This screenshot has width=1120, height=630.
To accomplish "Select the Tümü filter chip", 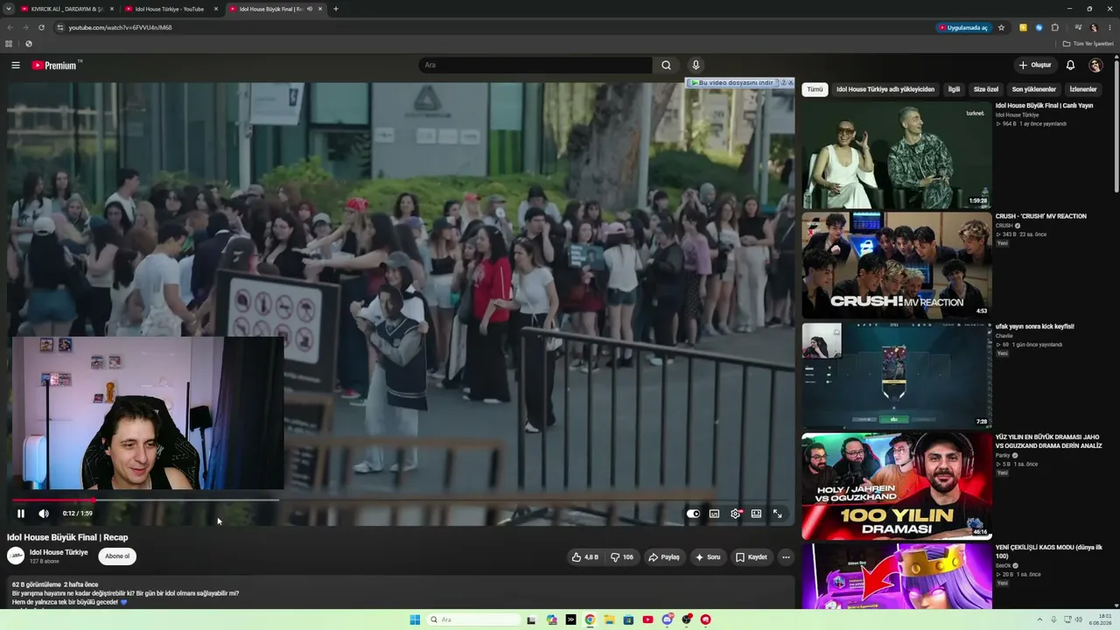I will click(815, 89).
